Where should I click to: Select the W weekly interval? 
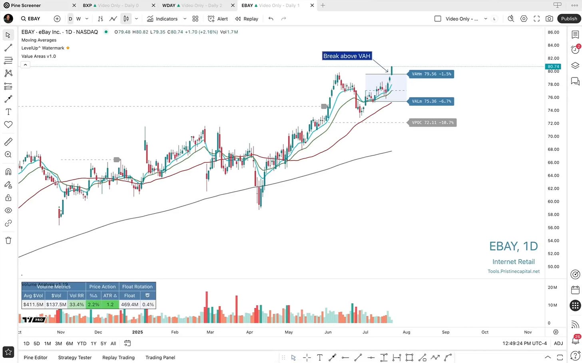[x=78, y=19]
